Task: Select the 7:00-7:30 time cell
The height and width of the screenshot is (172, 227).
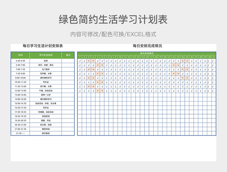Action: click(x=20, y=70)
